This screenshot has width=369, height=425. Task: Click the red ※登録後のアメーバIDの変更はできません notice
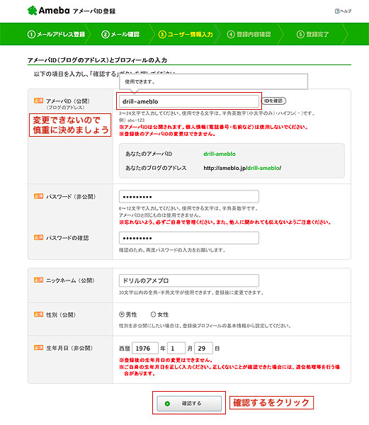(167, 134)
